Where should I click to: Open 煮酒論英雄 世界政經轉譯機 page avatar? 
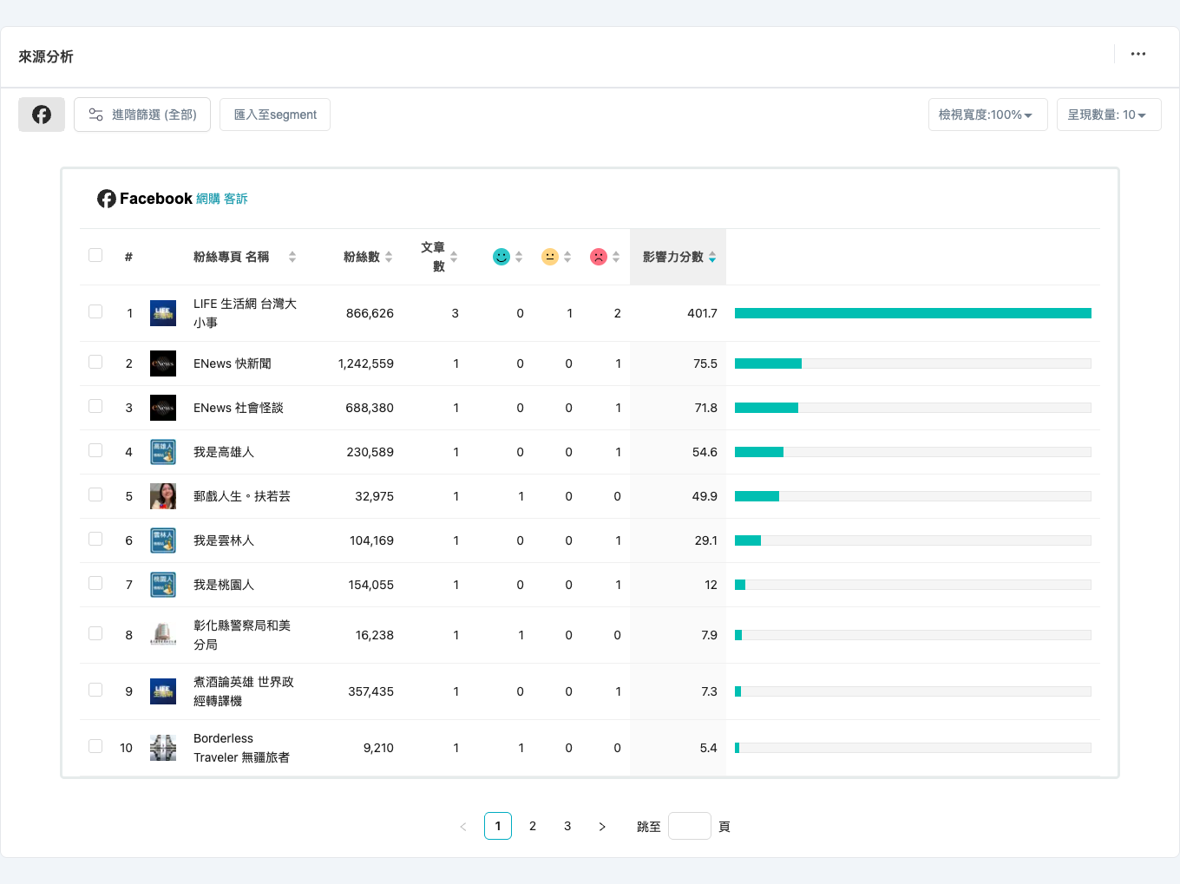coord(163,691)
